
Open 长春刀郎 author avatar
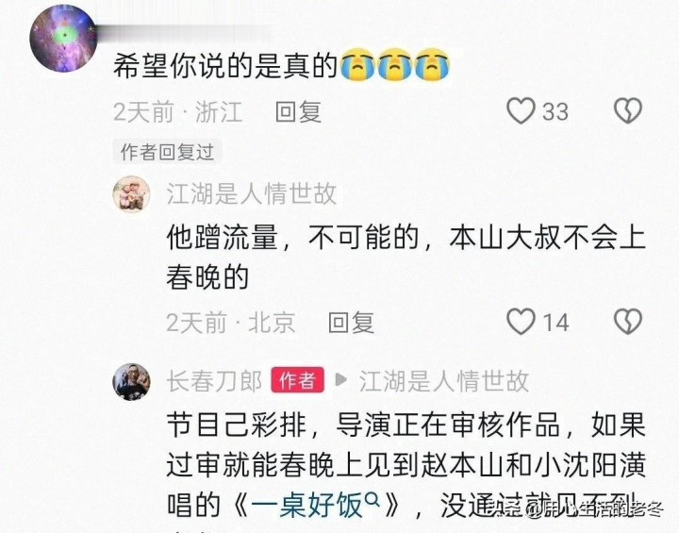coord(132,382)
